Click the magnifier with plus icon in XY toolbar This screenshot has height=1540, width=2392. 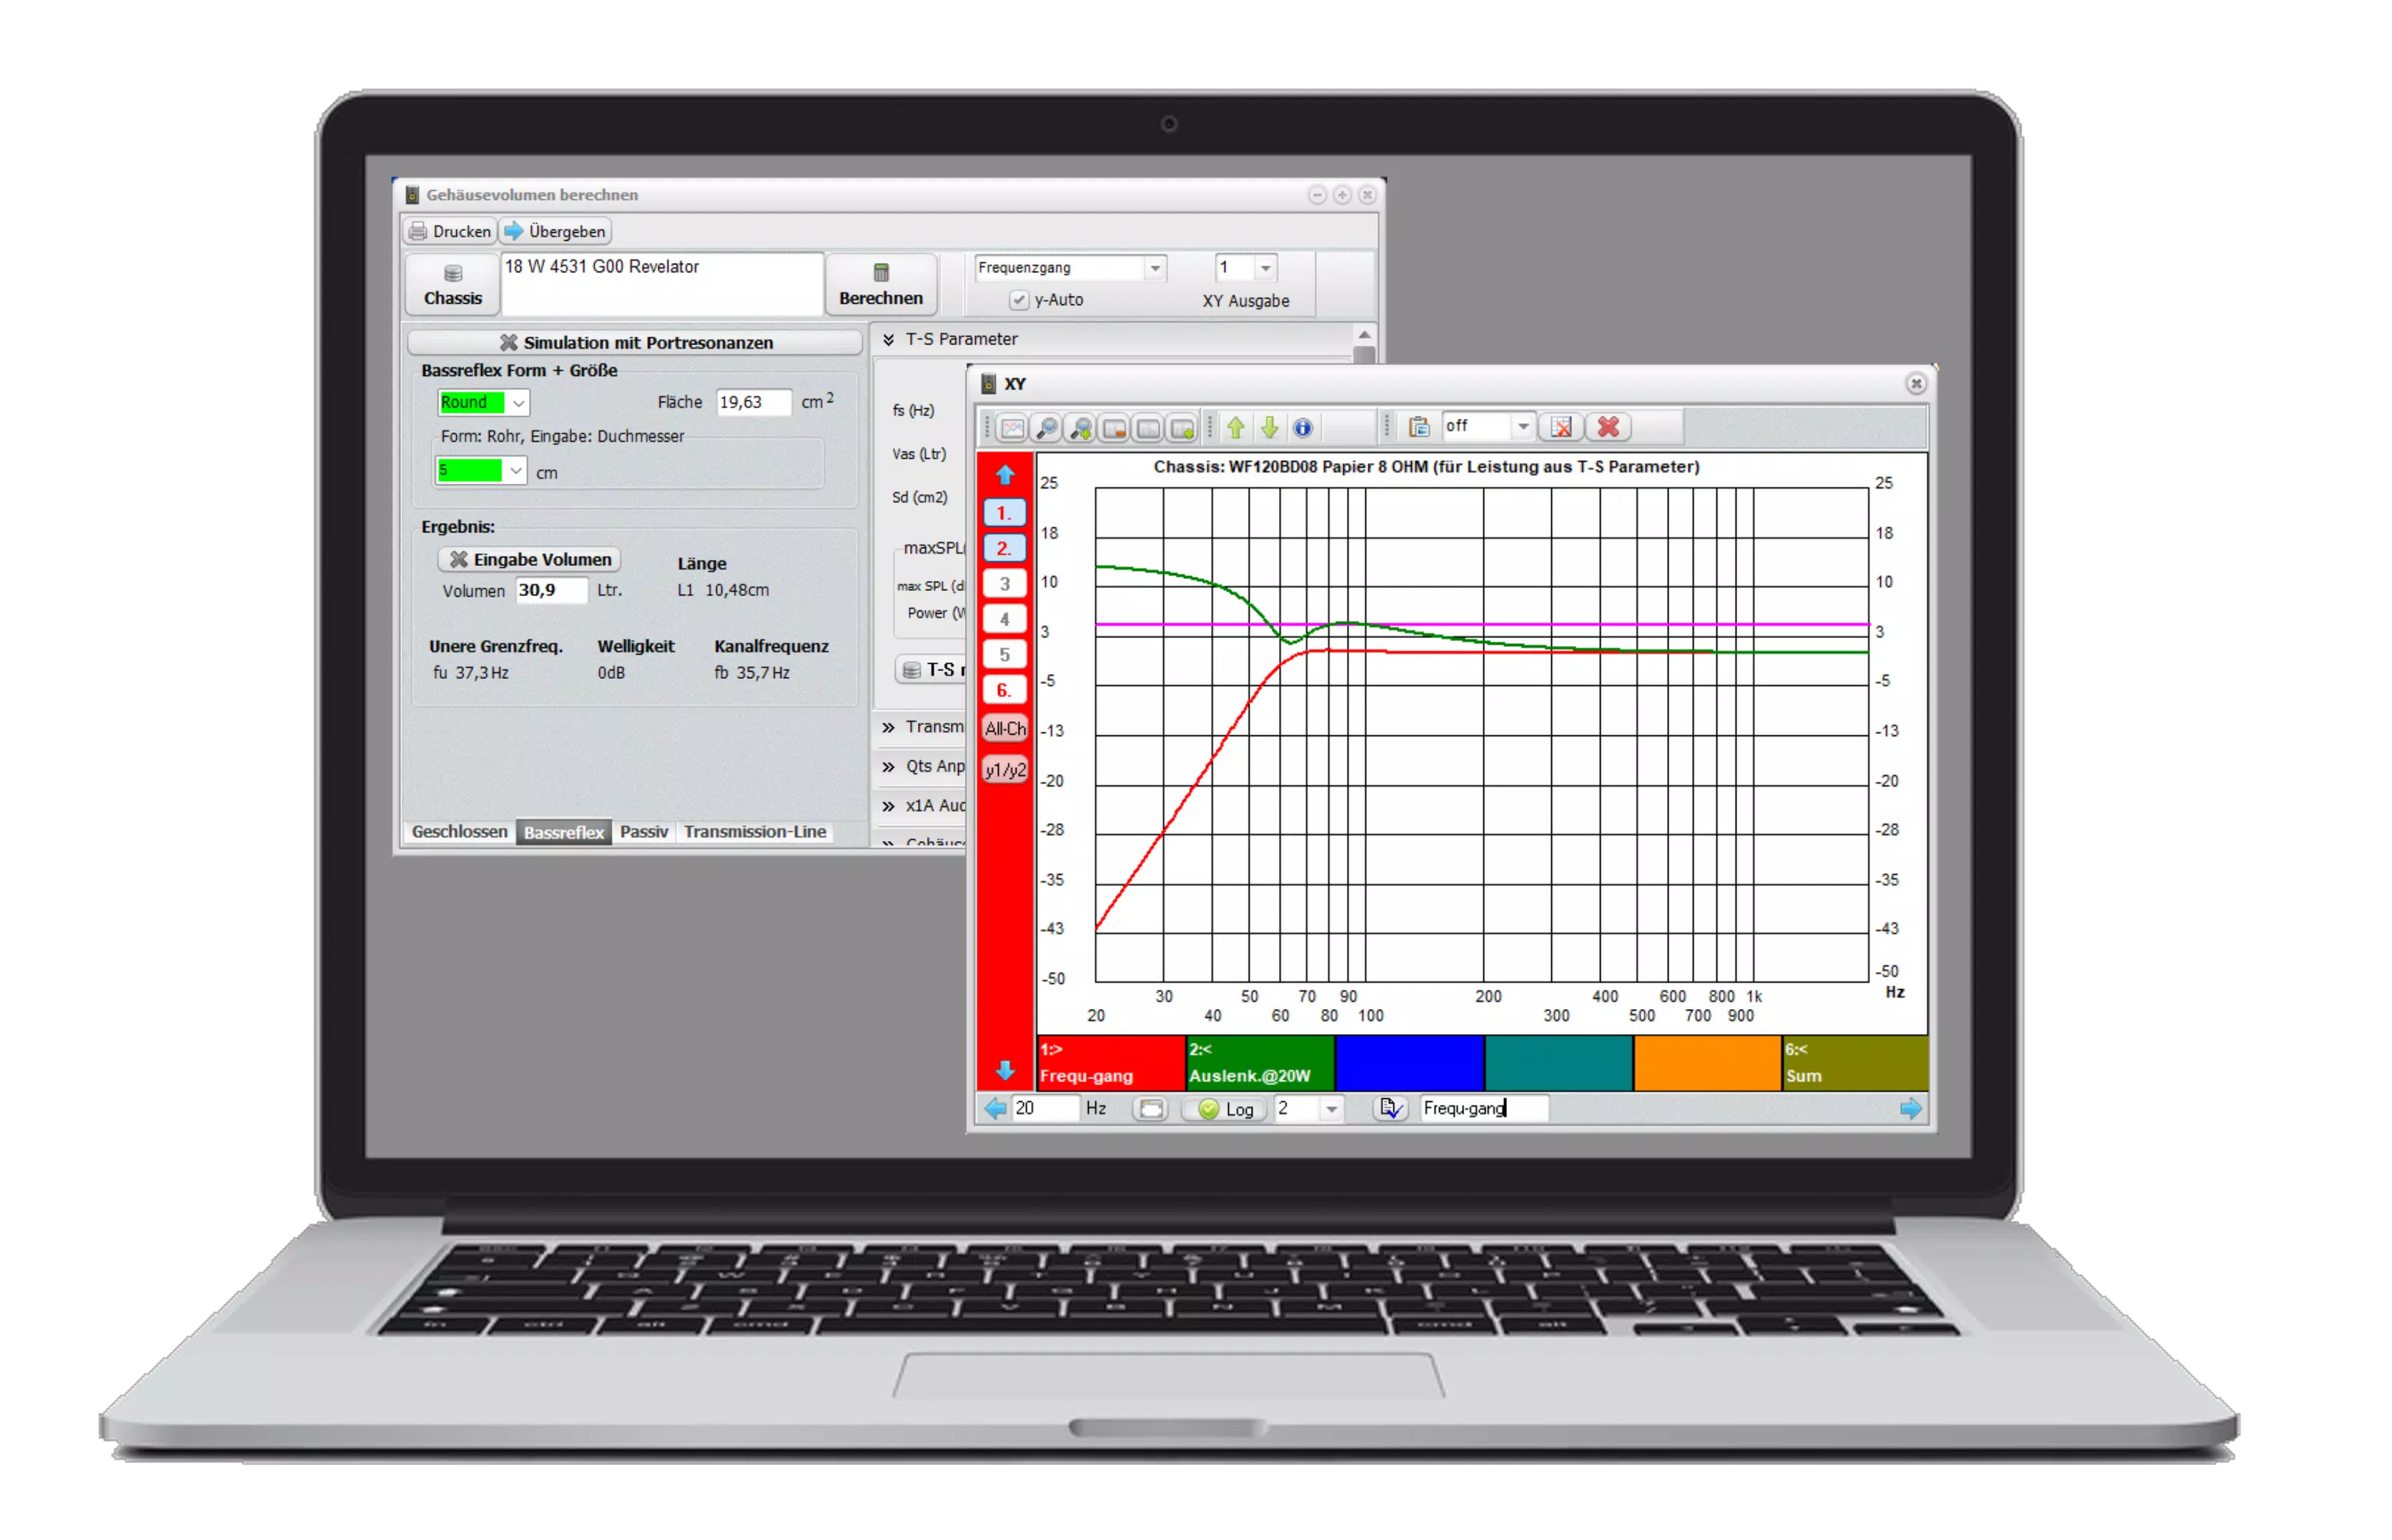pyautogui.click(x=1080, y=428)
